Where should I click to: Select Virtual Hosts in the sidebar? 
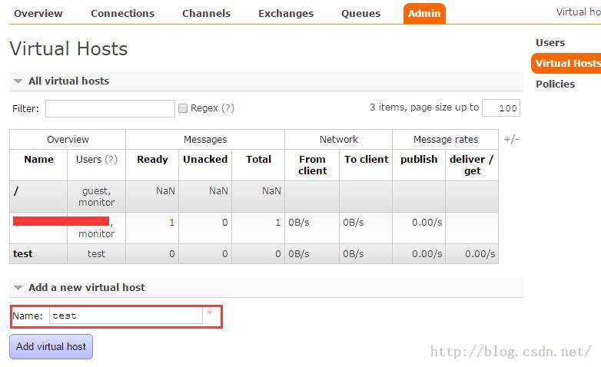click(566, 63)
